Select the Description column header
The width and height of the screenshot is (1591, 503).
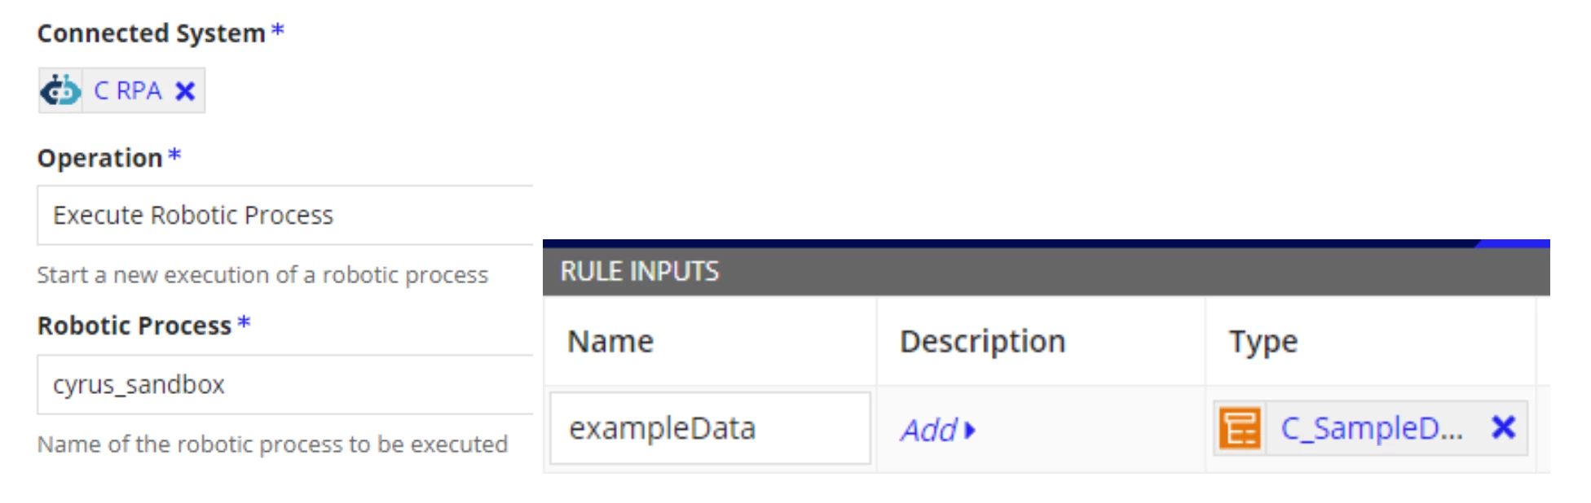(983, 341)
